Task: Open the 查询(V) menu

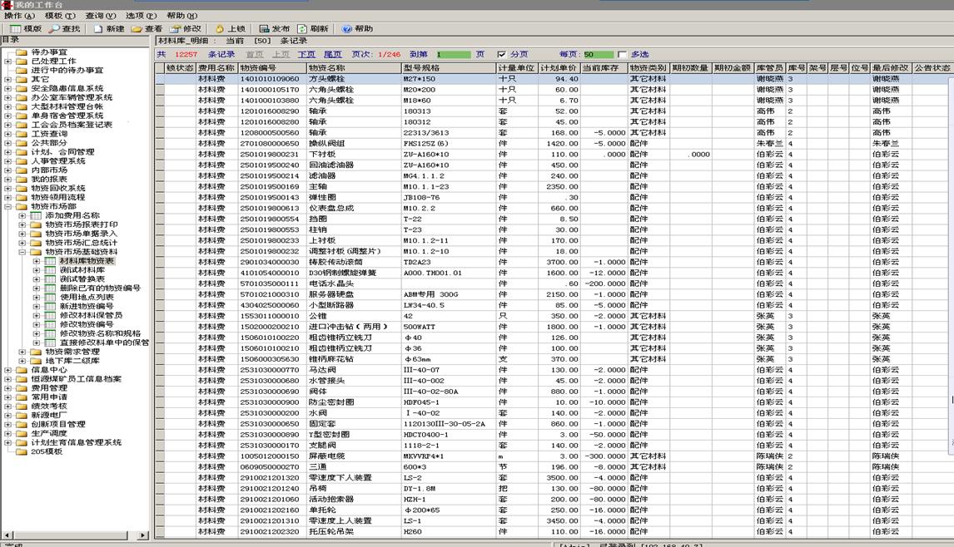Action: pos(100,16)
